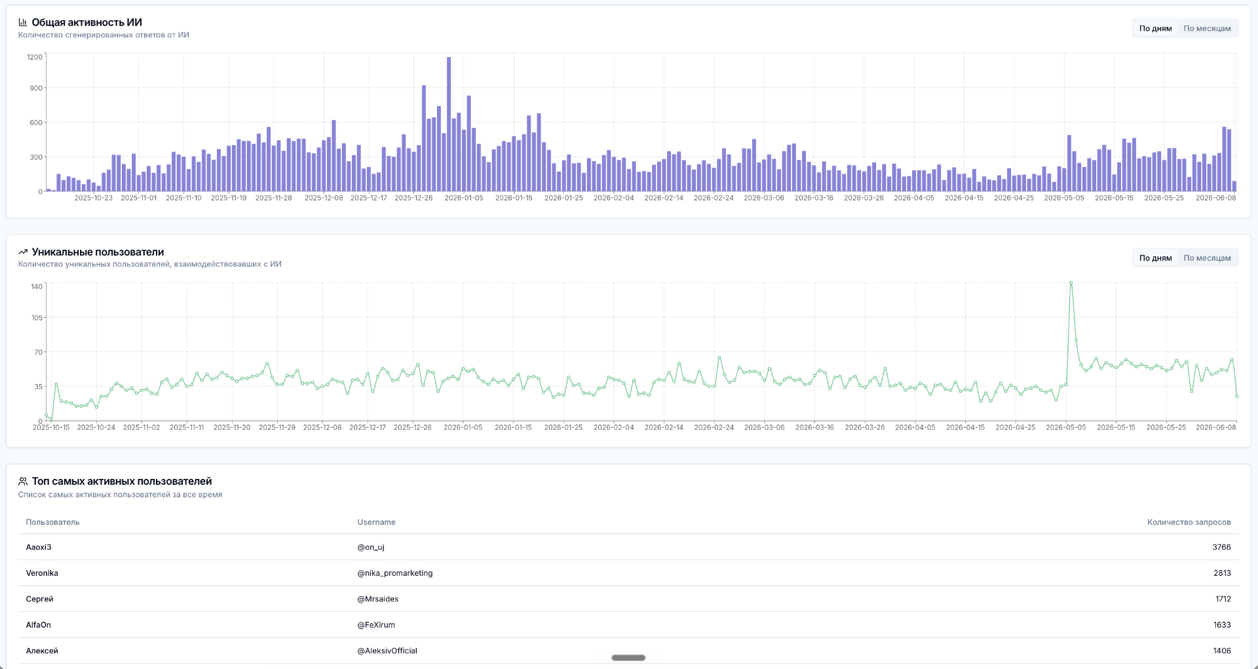The height and width of the screenshot is (669, 1258).
Task: Select По дням in unique users chart
Action: point(1155,258)
